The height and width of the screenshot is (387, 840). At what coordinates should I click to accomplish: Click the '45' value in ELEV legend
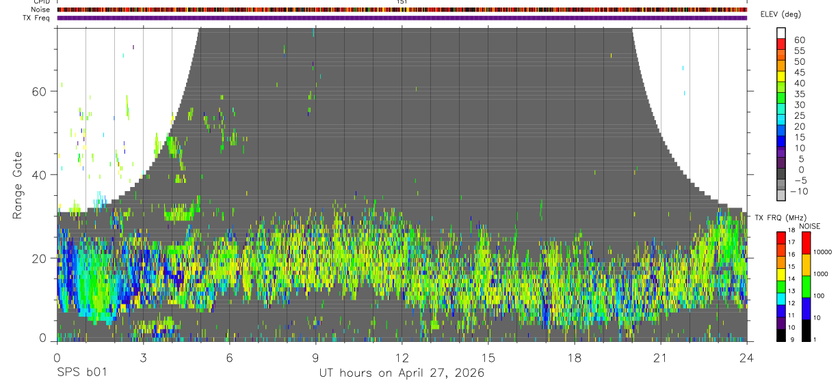(x=798, y=72)
